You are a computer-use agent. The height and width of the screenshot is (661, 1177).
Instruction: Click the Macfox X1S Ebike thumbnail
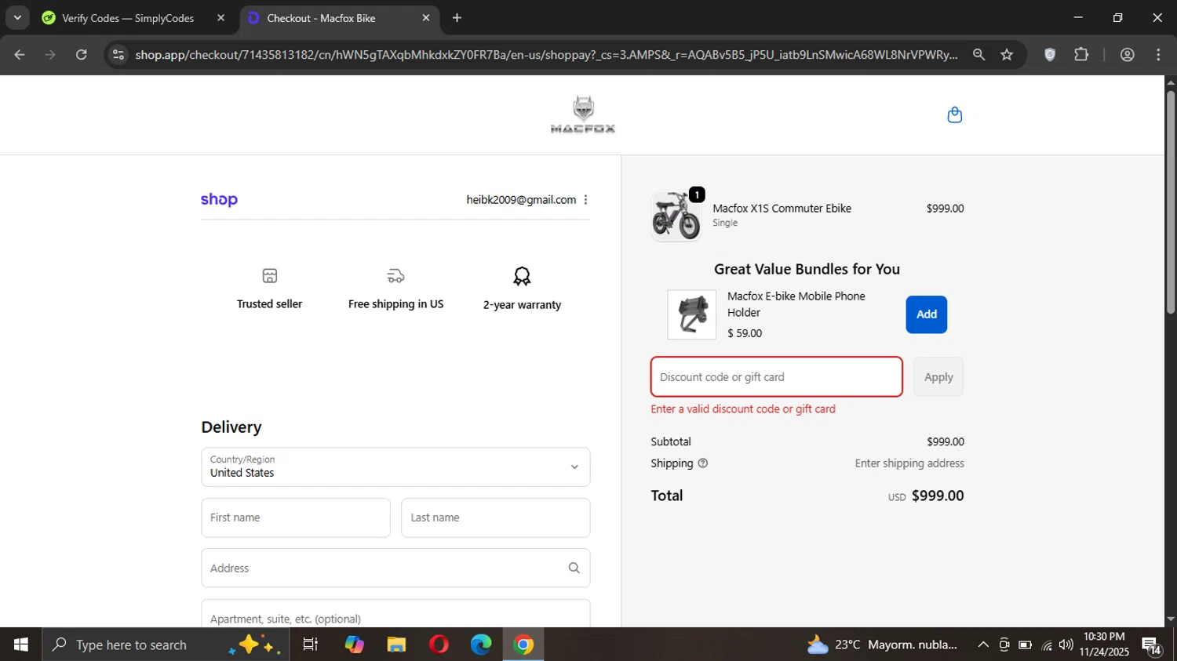(676, 216)
